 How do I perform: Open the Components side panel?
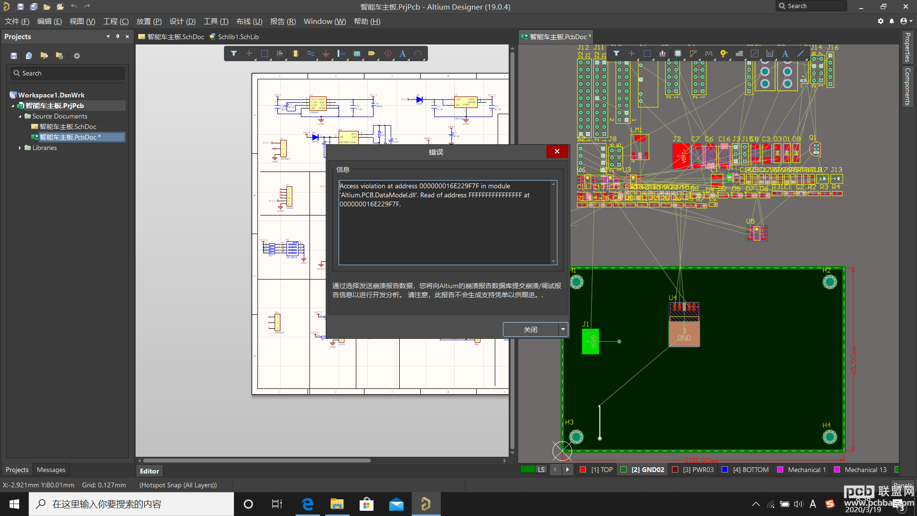[x=907, y=86]
